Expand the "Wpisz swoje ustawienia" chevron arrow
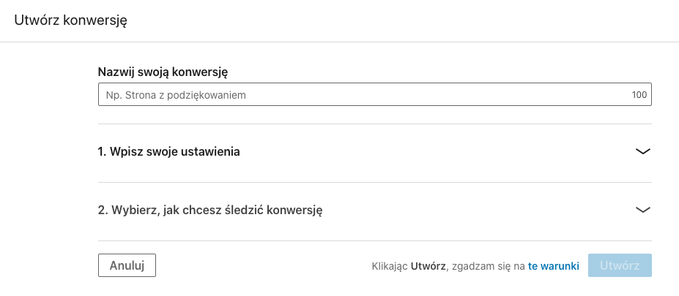The width and height of the screenshot is (679, 296). (x=642, y=152)
